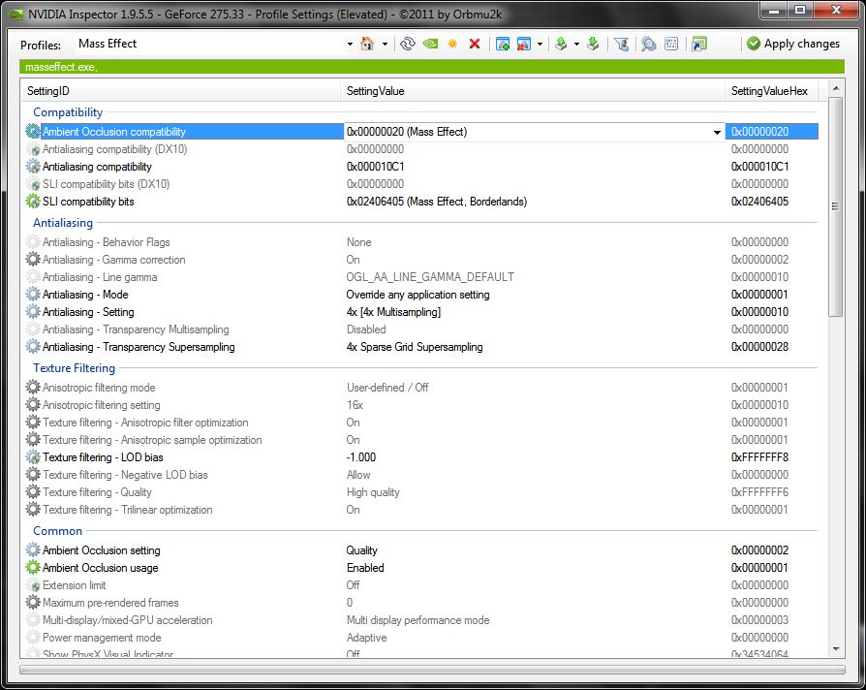Click gear icon beside Ambient Occlusion usage
The height and width of the screenshot is (690, 866).
33,567
